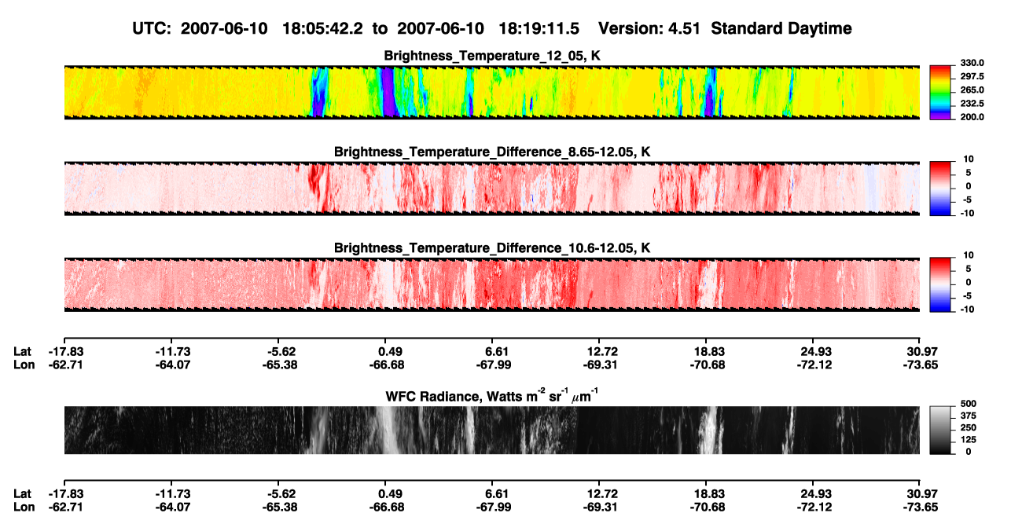This screenshot has height=524, width=1022.
Task: Click the 8.65-12.05 brightness temperature difference strip
Action: [x=491, y=189]
